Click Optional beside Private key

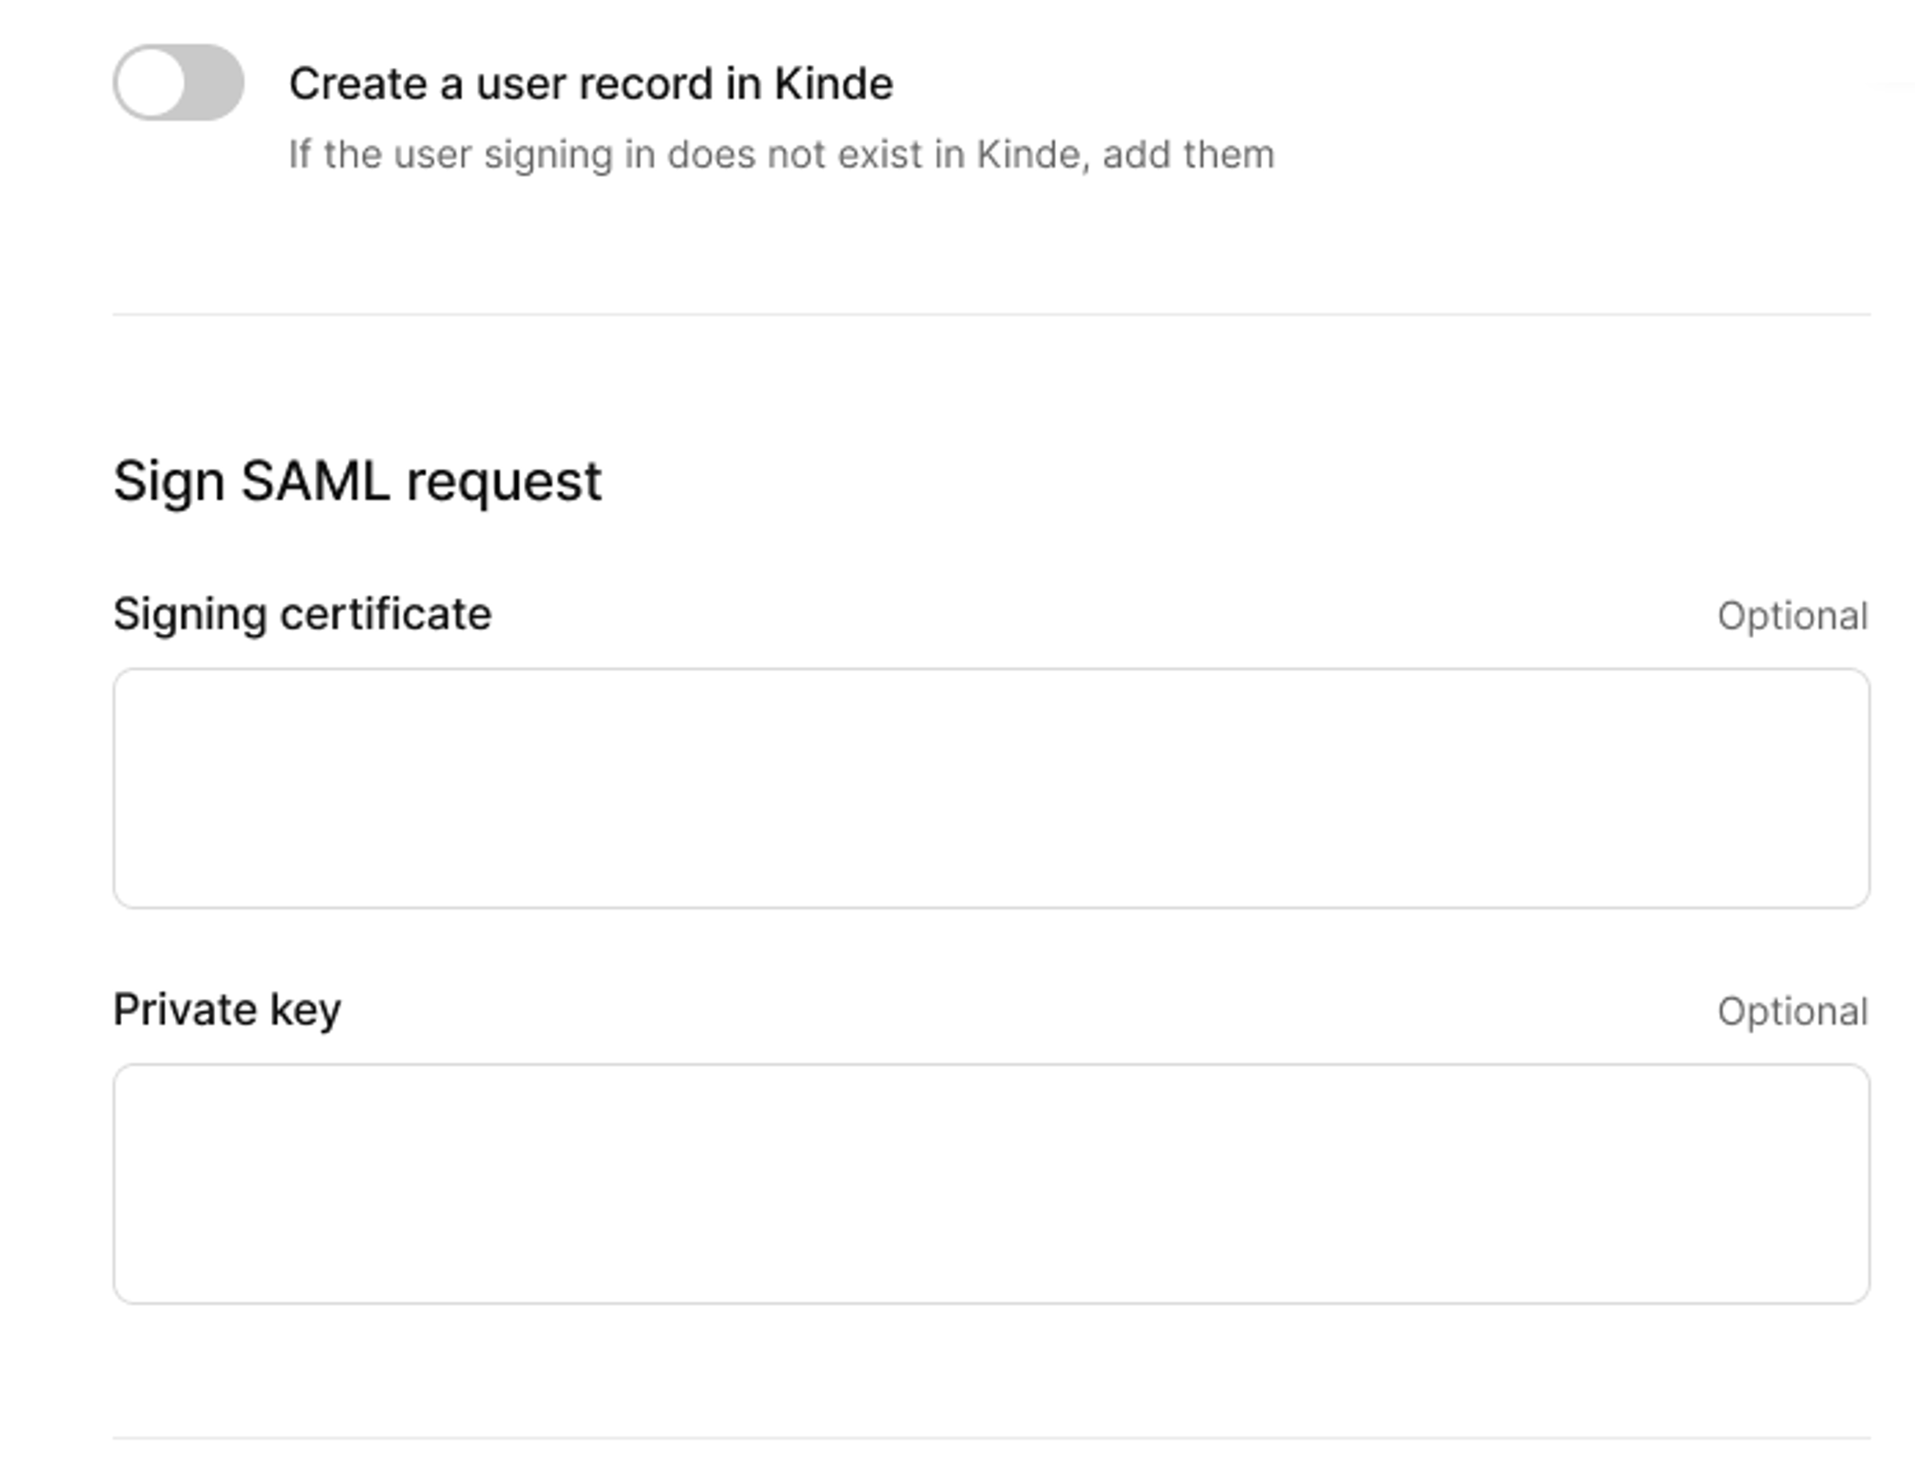[1791, 1011]
